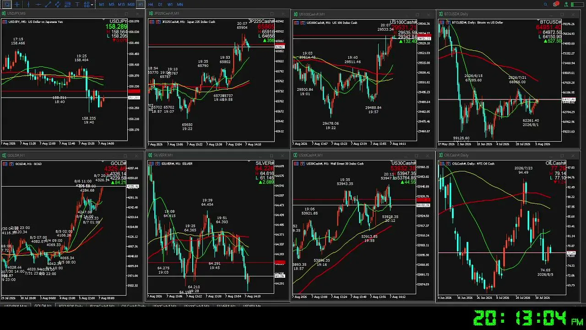Image resolution: width=586 pixels, height=330 pixels.
Task: Click the SILVER#,M1 chart window icon
Action: (x=151, y=155)
